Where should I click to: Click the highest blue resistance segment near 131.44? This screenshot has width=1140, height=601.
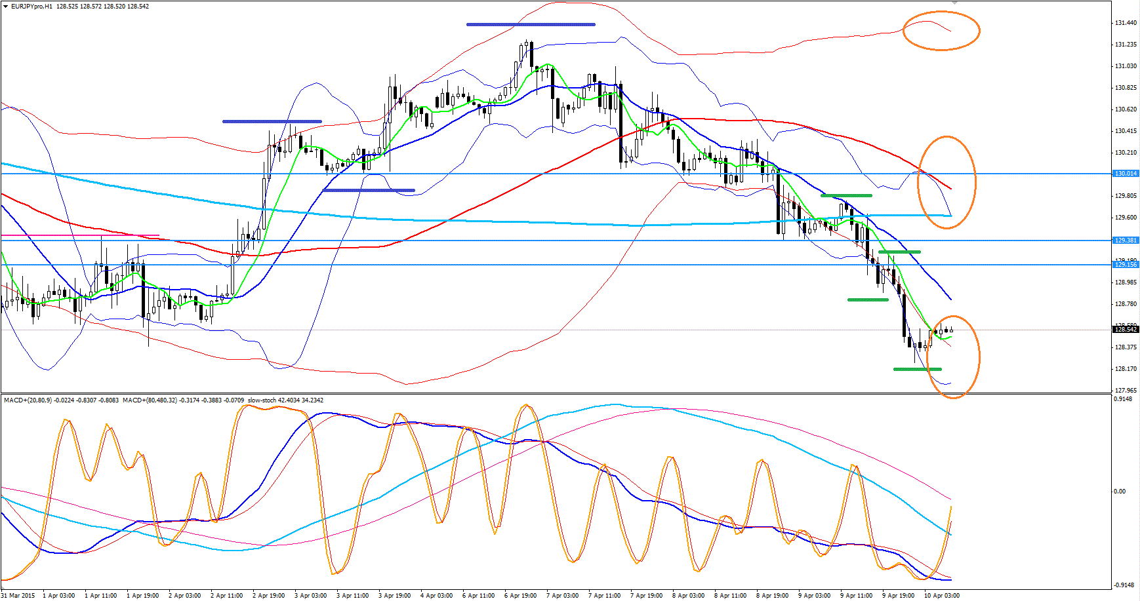coord(530,25)
